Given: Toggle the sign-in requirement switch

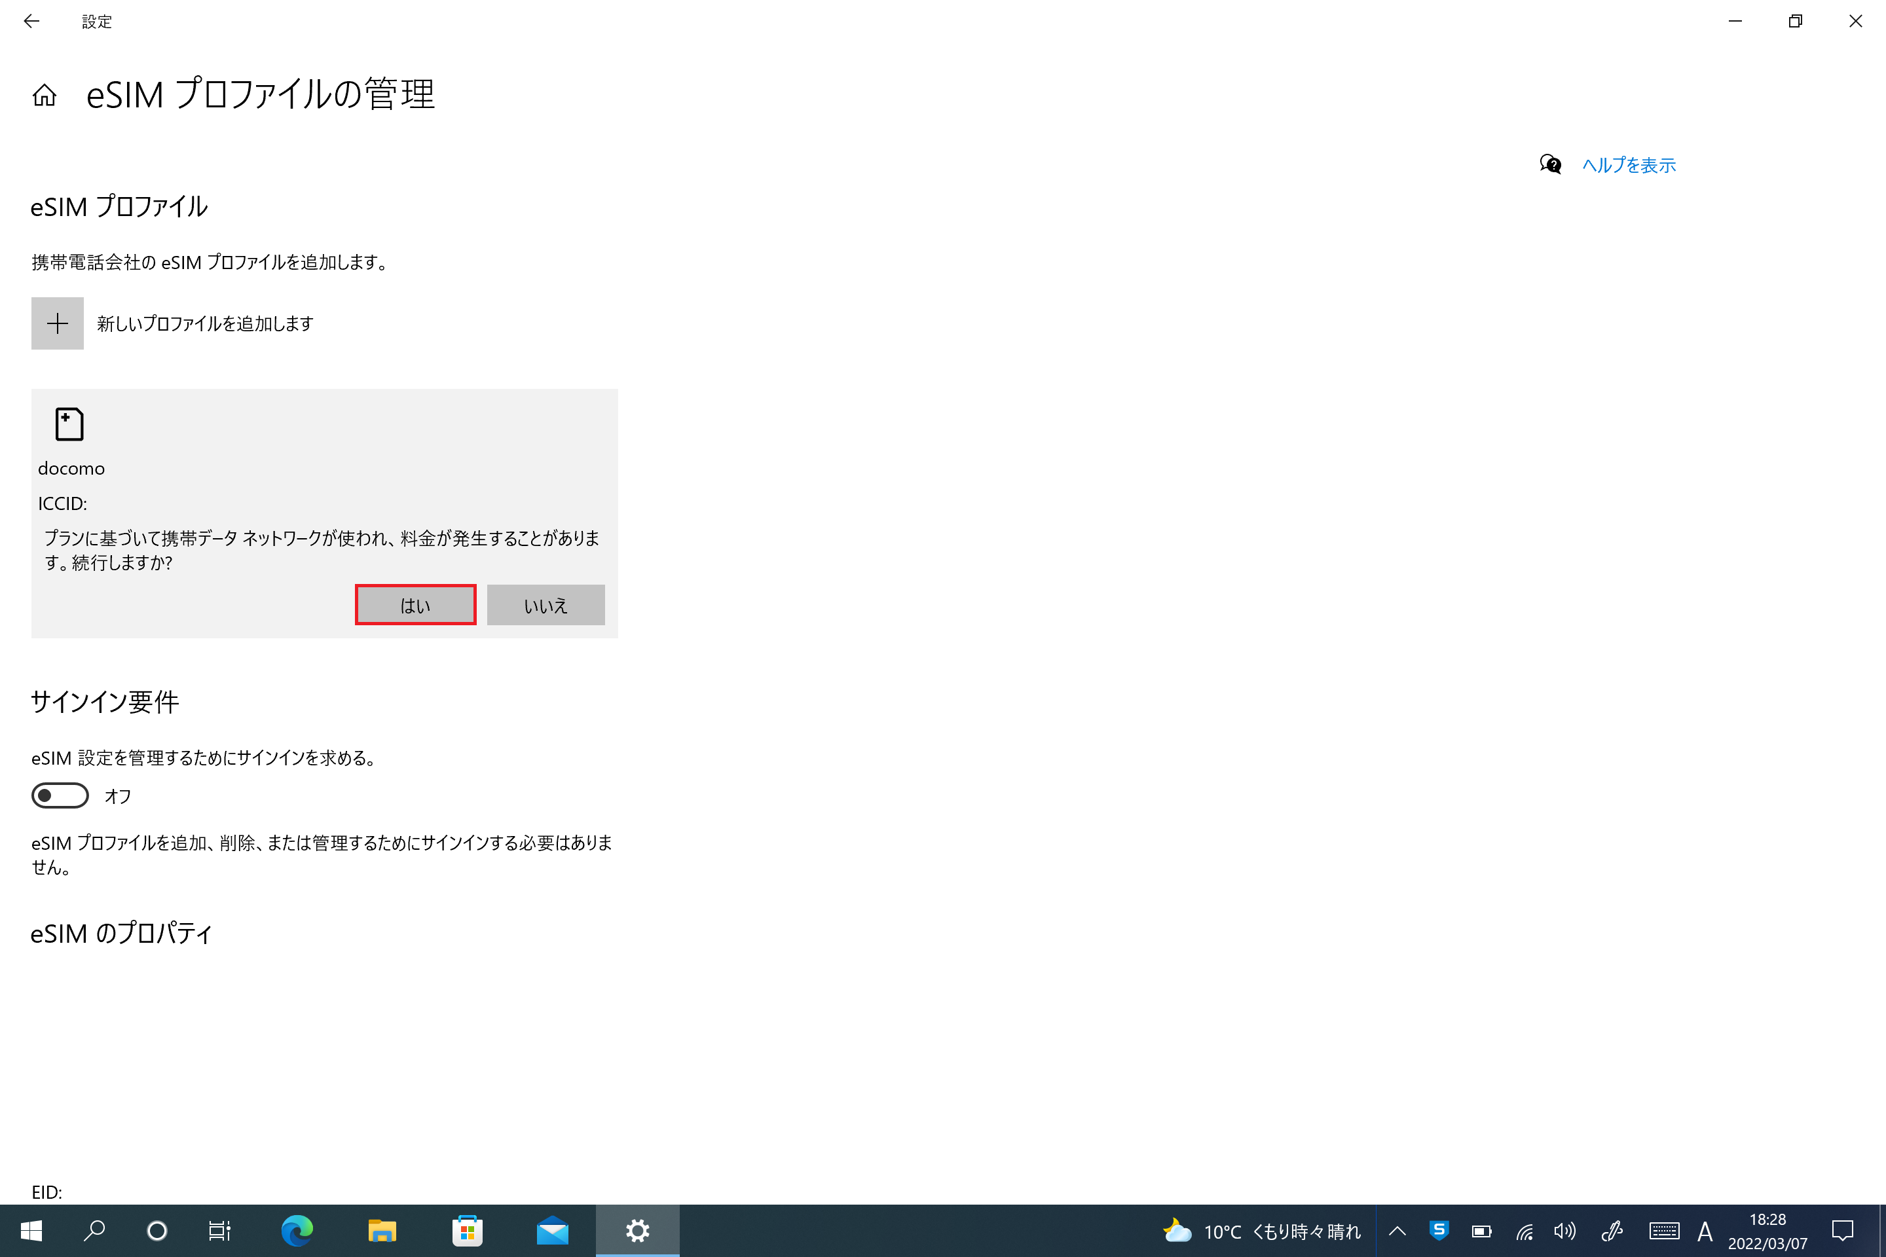Looking at the screenshot, I should tap(60, 795).
